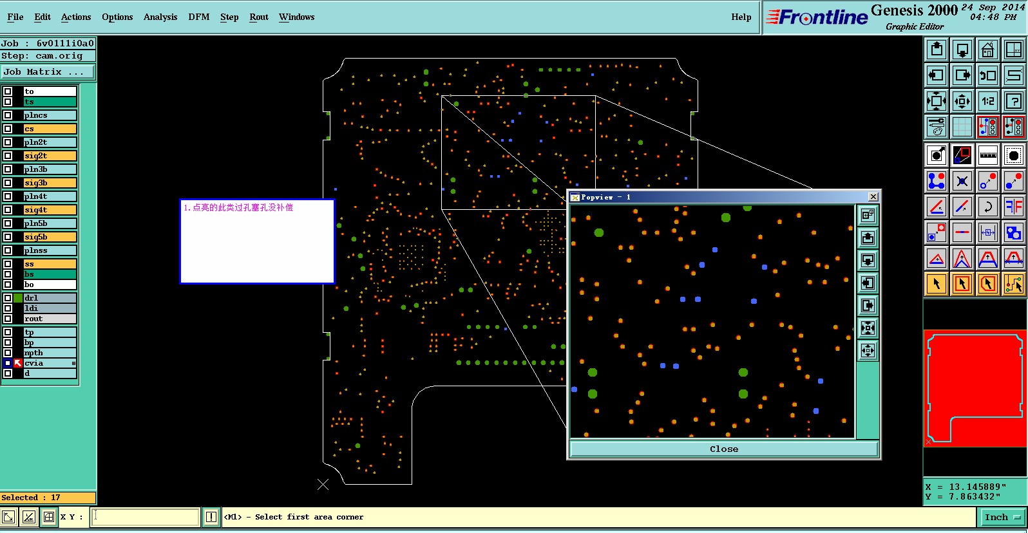Toggle the checkbox for layer sig2t
Screen dimensions: 1028x533
(8, 156)
